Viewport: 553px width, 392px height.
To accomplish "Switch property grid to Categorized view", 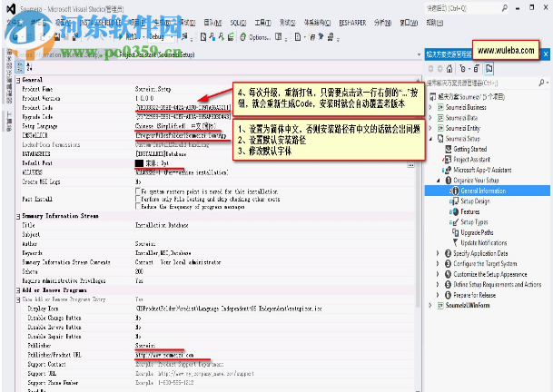I will pyautogui.click(x=20, y=66).
